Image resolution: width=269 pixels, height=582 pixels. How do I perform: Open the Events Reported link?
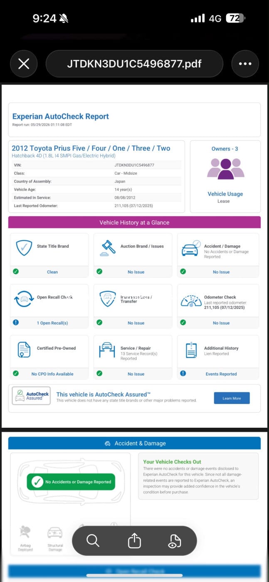[x=221, y=374]
